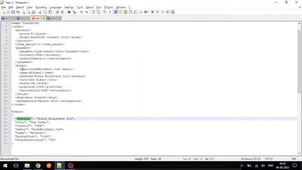
Task: Click the New file toolbar icon
Action: pyautogui.click(x=3, y=12)
